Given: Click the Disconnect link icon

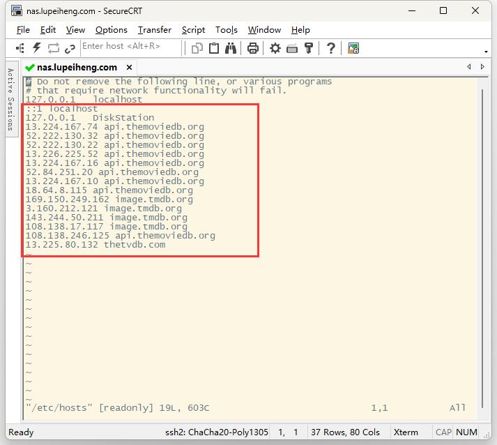Looking at the screenshot, I should 70,49.
